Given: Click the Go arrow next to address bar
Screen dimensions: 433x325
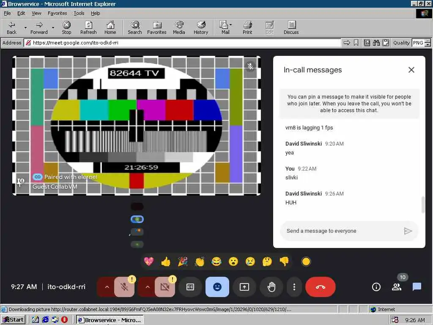Looking at the screenshot, I should coord(347,43).
